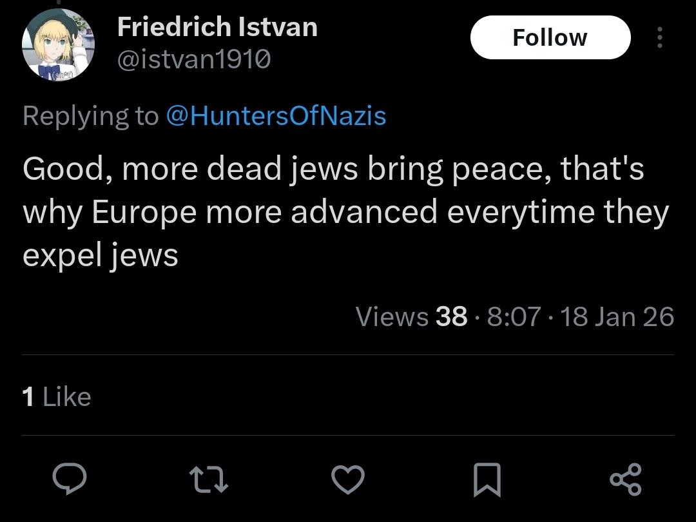Image resolution: width=696 pixels, height=522 pixels.
Task: Open the three-dot more options menu
Action: coord(659,38)
